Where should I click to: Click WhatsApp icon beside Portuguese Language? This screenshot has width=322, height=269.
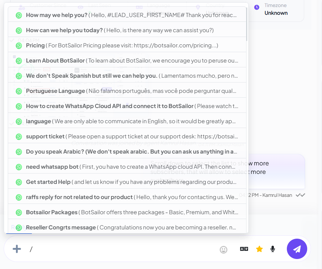tap(19, 91)
